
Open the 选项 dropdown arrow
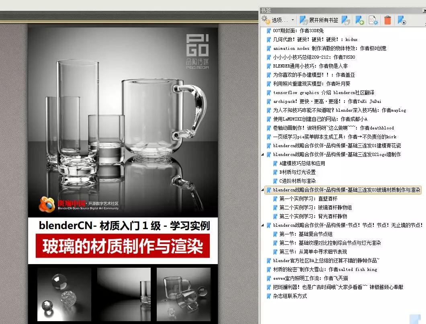(293, 20)
